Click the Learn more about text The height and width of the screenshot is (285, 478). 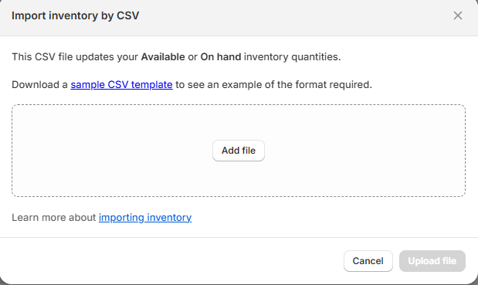tap(53, 217)
